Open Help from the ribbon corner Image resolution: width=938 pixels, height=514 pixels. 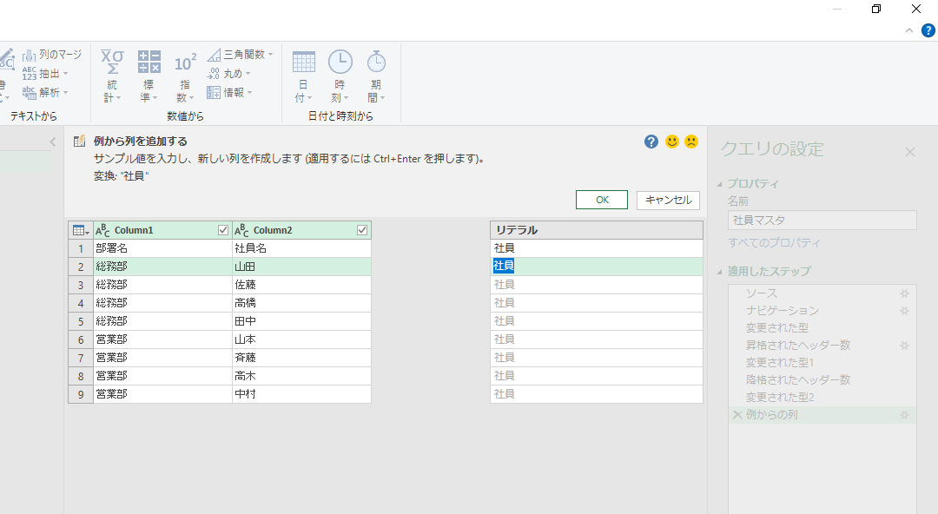tap(928, 30)
